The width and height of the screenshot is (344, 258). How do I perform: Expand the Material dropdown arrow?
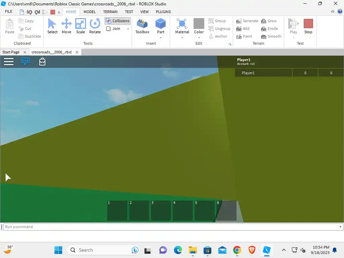point(182,38)
